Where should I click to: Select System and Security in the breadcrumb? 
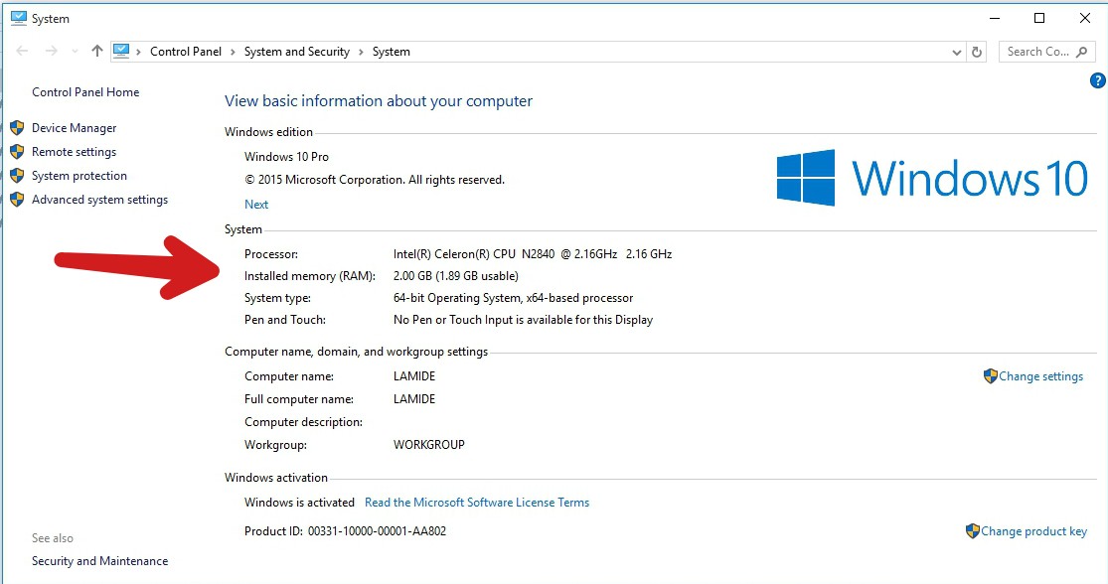tap(297, 52)
